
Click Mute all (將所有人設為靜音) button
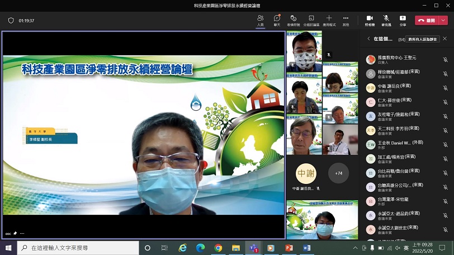tap(423, 39)
